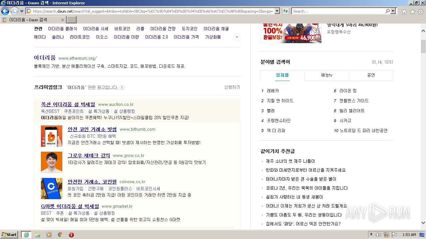Open the Tools gear icon
This screenshot has height=239, width=426.
click(421, 11)
